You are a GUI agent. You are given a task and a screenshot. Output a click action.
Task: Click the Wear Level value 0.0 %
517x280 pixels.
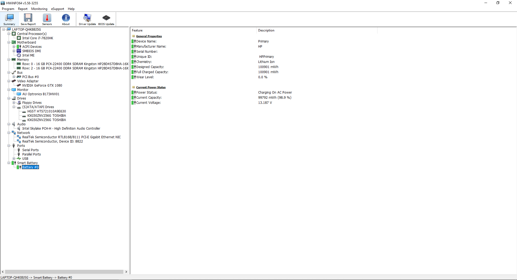tap(263, 77)
